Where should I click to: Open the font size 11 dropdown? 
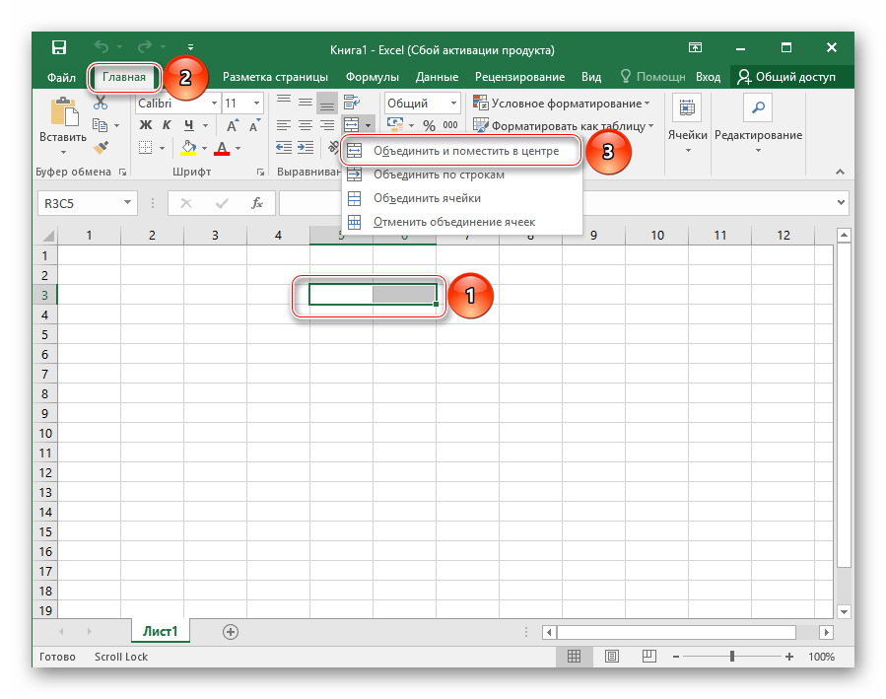256,104
